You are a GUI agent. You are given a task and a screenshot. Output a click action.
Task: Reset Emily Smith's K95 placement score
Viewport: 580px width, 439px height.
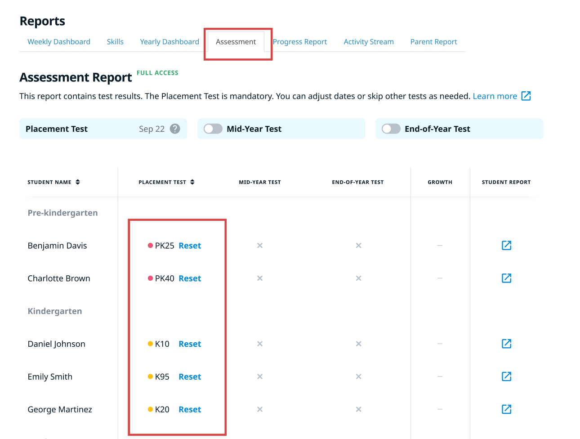coord(190,377)
